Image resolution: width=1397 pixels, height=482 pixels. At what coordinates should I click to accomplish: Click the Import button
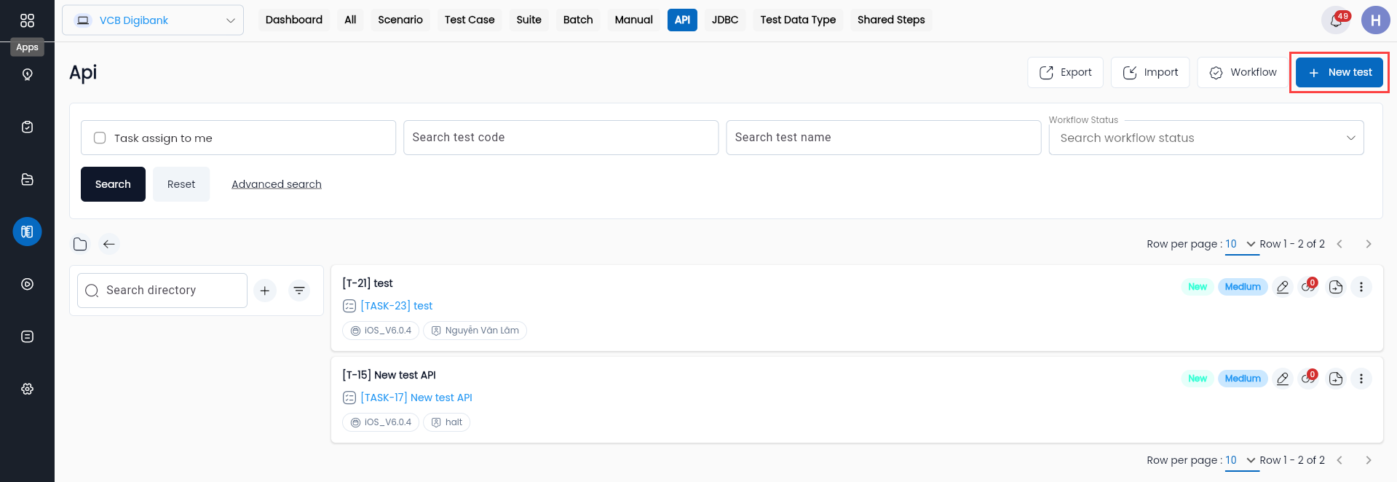click(1150, 72)
